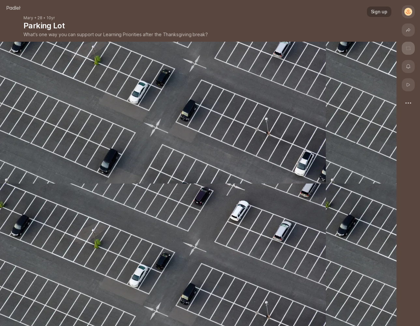Open notifications bell icon

pyautogui.click(x=408, y=67)
